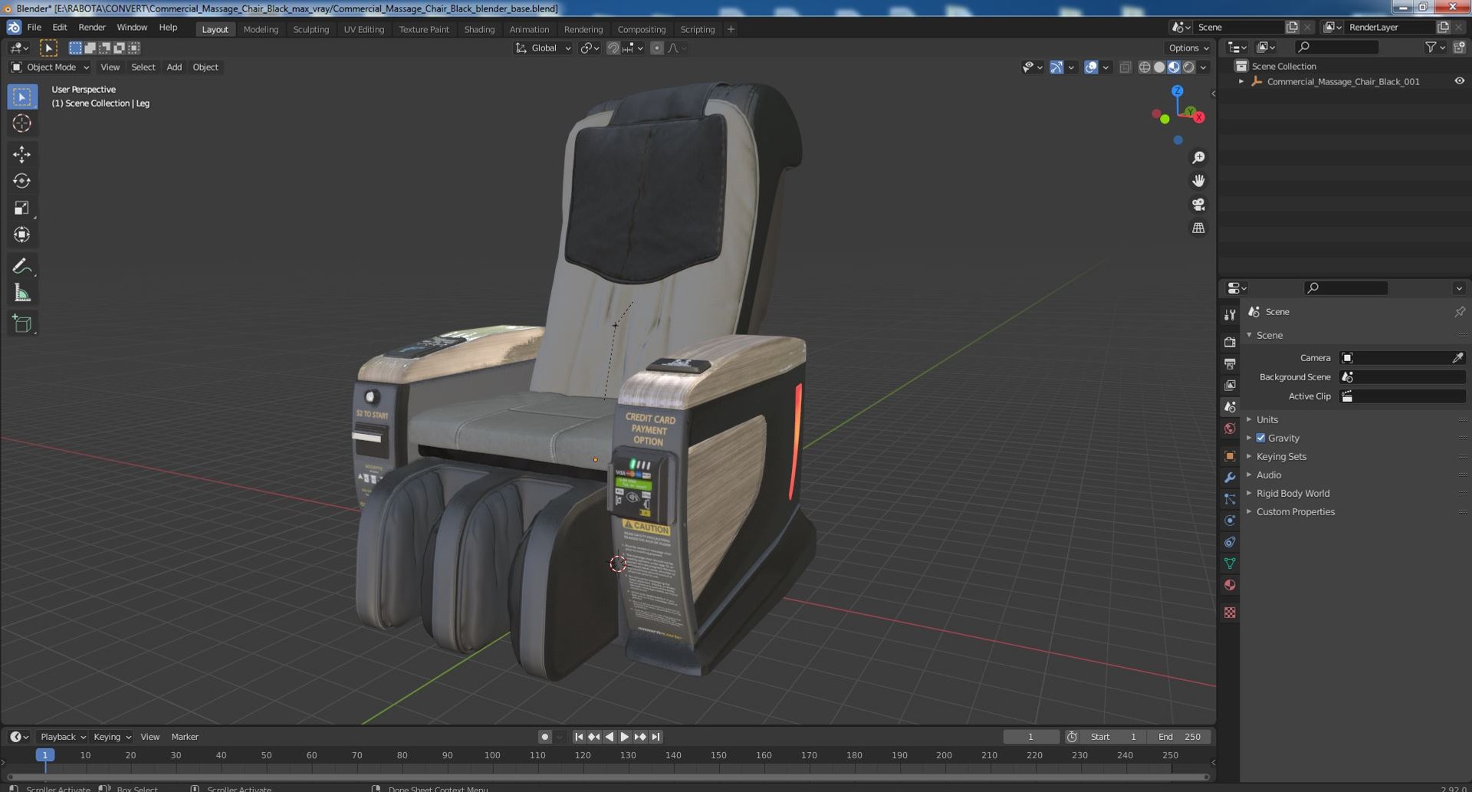This screenshot has height=792, width=1472.
Task: Toggle camera view icon in viewport
Action: click(x=1198, y=205)
